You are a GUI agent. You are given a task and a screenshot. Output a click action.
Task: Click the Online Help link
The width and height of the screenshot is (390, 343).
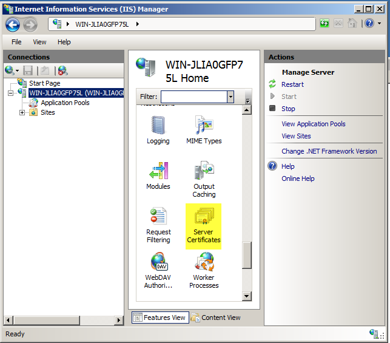coord(298,178)
